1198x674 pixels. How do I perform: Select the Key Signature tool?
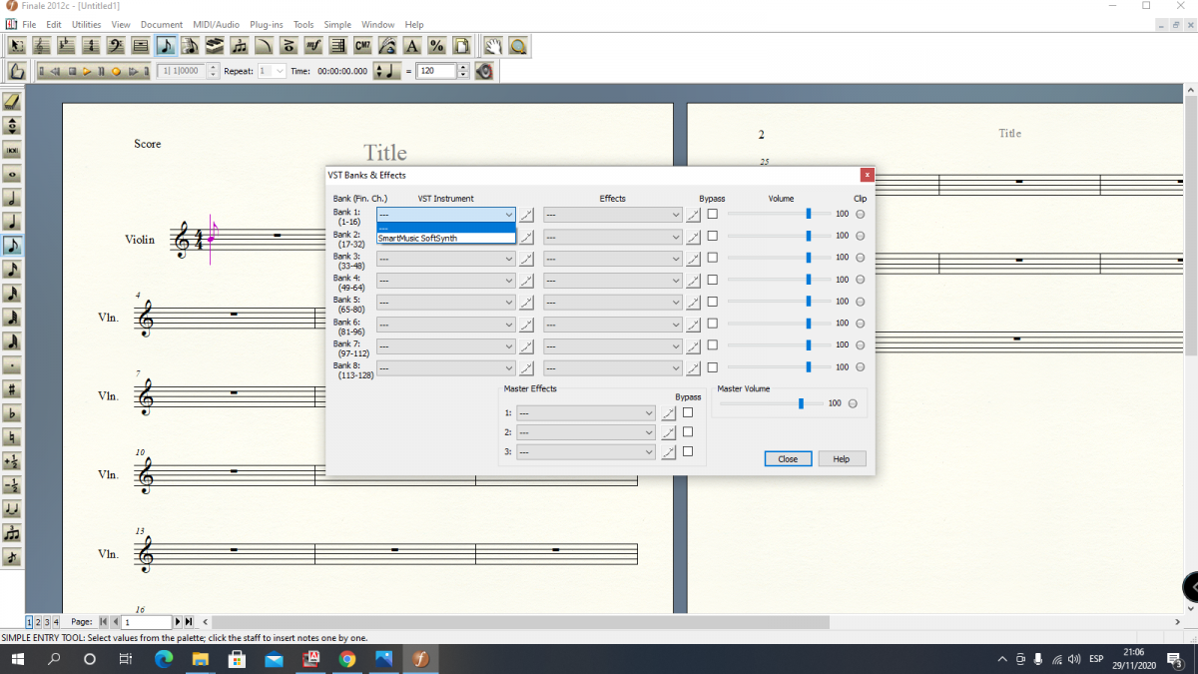[66, 46]
